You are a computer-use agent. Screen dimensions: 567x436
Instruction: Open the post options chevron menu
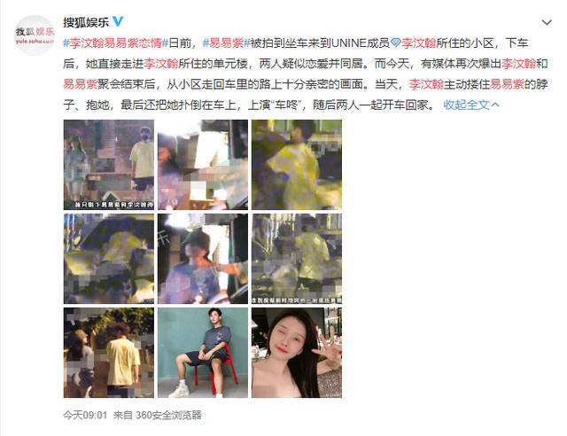(547, 22)
